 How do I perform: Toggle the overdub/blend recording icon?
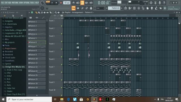[x=87, y=3]
